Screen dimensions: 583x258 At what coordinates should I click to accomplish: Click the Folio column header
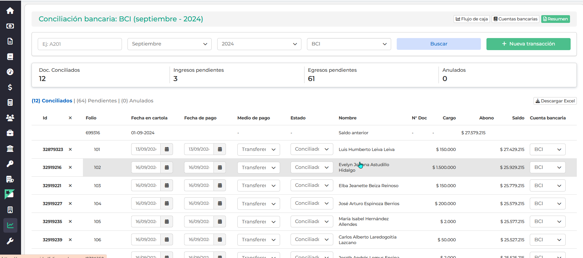pos(91,118)
